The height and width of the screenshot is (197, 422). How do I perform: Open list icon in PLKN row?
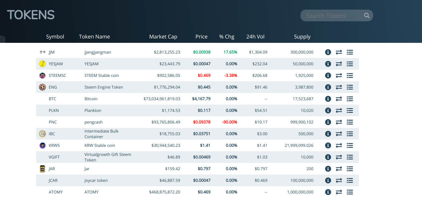click(x=350, y=110)
